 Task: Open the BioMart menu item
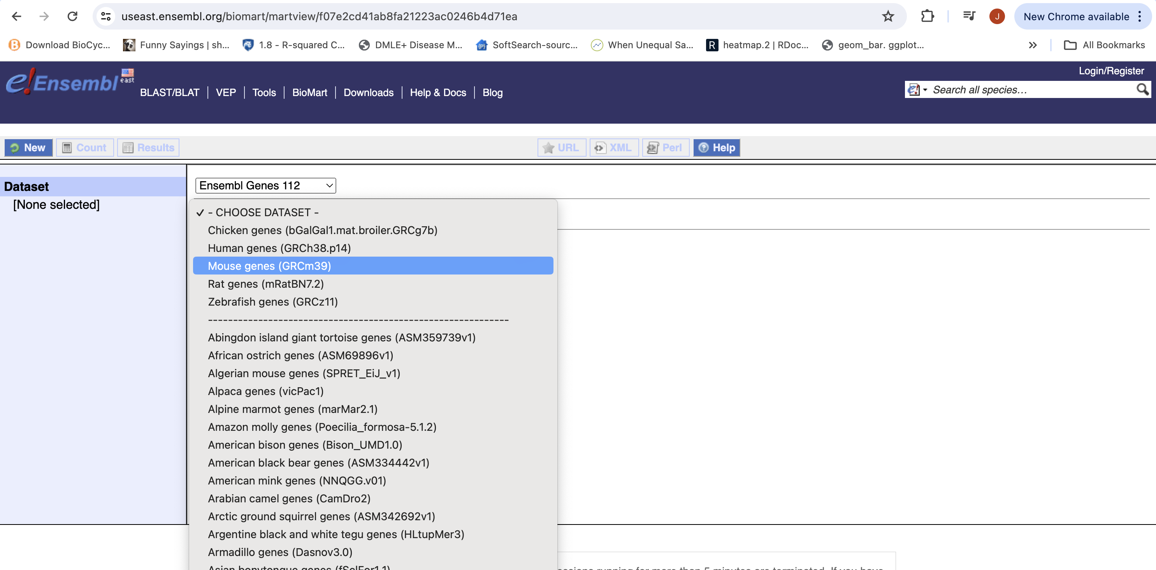coord(310,92)
